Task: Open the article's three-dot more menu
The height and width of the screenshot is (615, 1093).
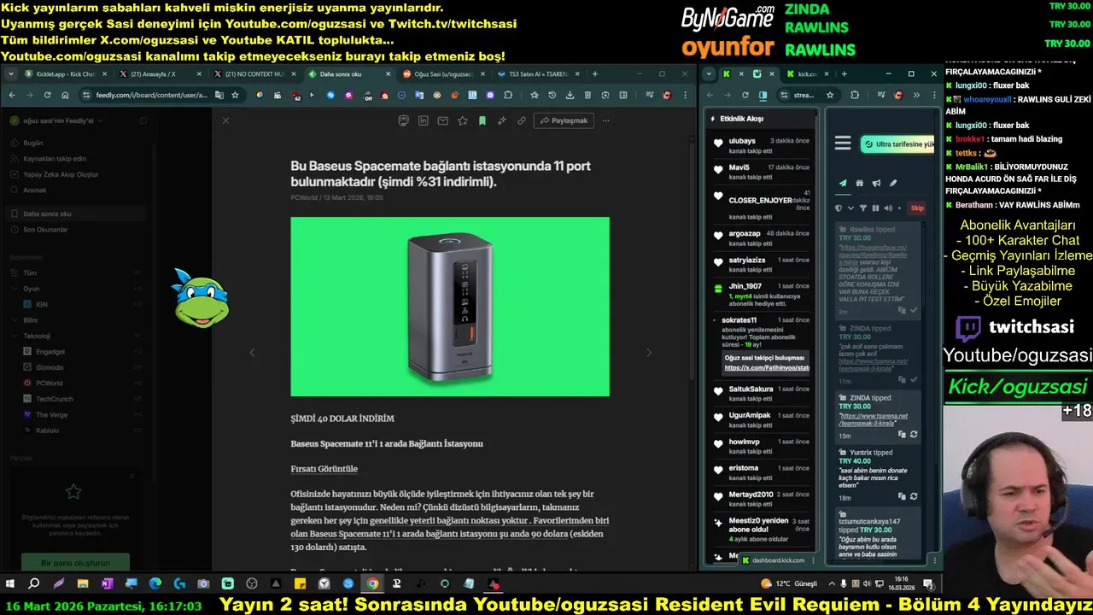Action: click(x=606, y=120)
